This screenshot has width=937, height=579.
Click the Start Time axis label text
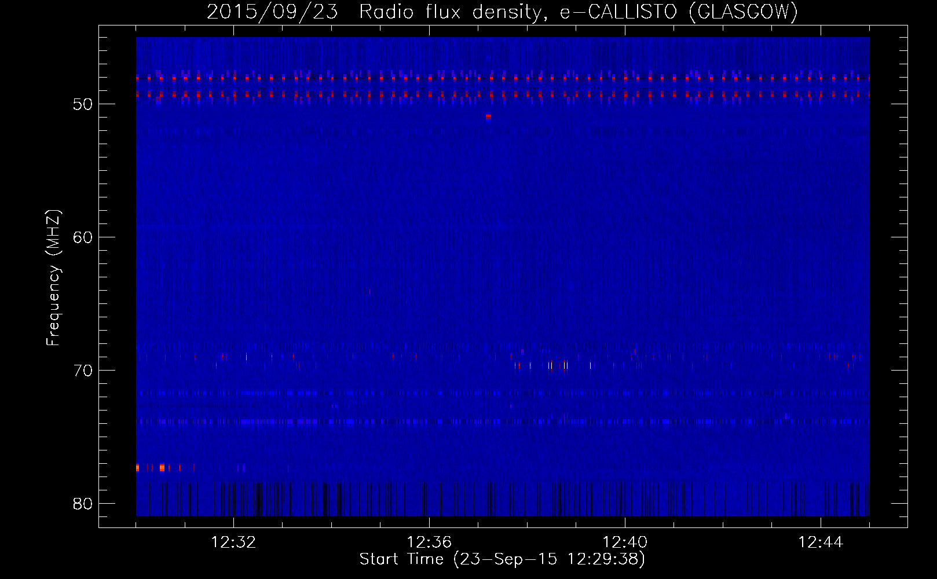(x=502, y=559)
